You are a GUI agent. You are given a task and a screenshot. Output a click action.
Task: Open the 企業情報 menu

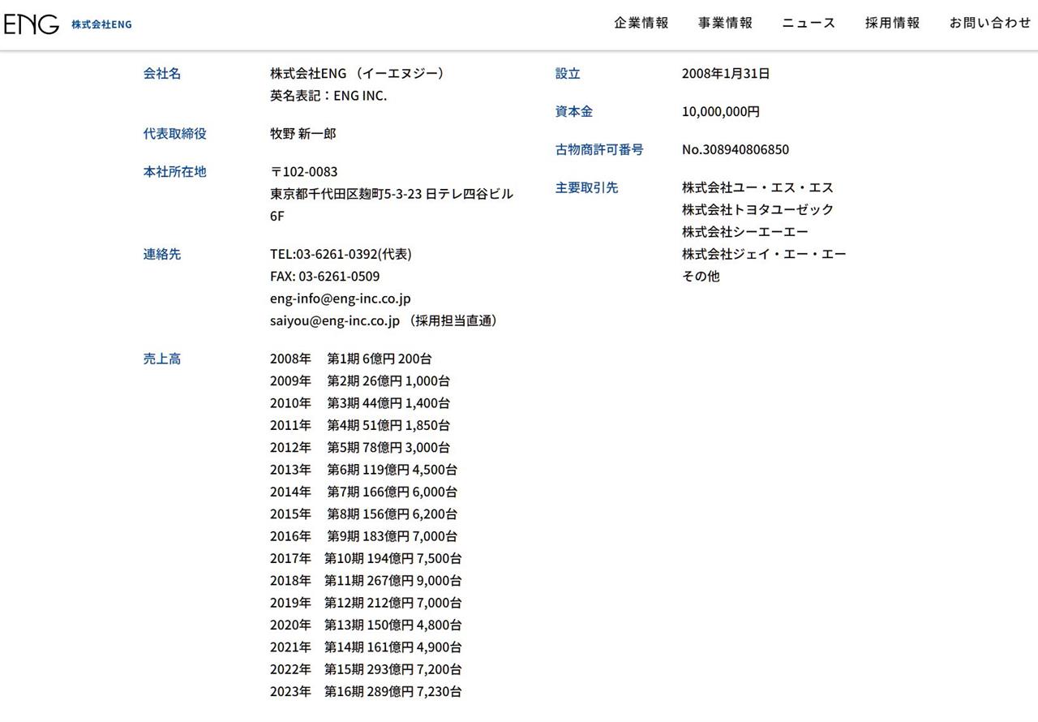pyautogui.click(x=641, y=23)
